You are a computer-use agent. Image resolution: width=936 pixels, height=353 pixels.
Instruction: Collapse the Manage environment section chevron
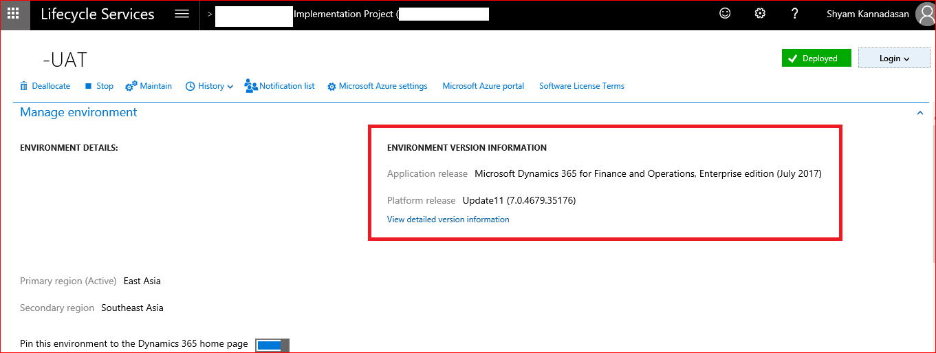(920, 113)
